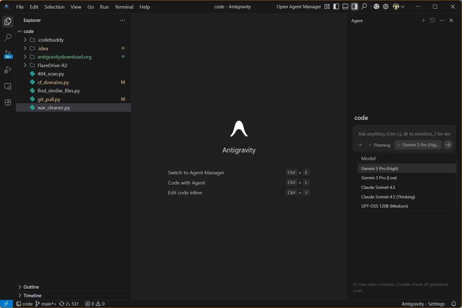The width and height of the screenshot is (462, 308).
Task: Open git_pull.py file
Action: pos(73,99)
